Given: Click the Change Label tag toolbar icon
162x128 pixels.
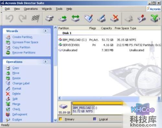Looking at the screenshot, I should pyautogui.click(x=88, y=18).
